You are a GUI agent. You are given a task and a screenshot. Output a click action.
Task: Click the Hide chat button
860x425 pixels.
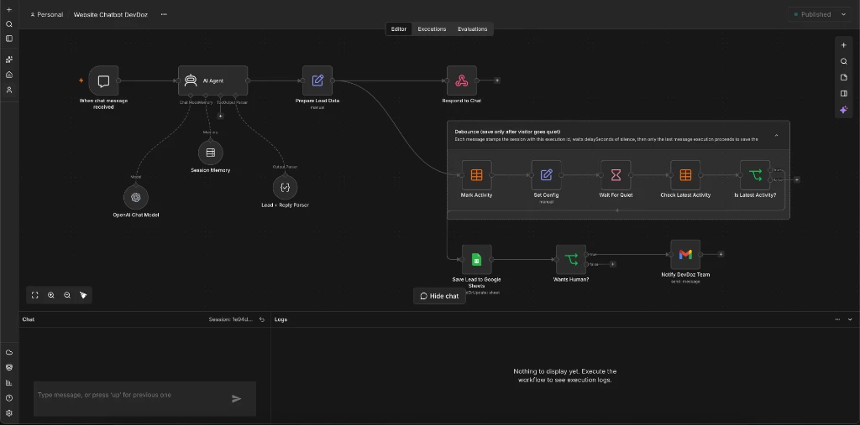point(439,296)
